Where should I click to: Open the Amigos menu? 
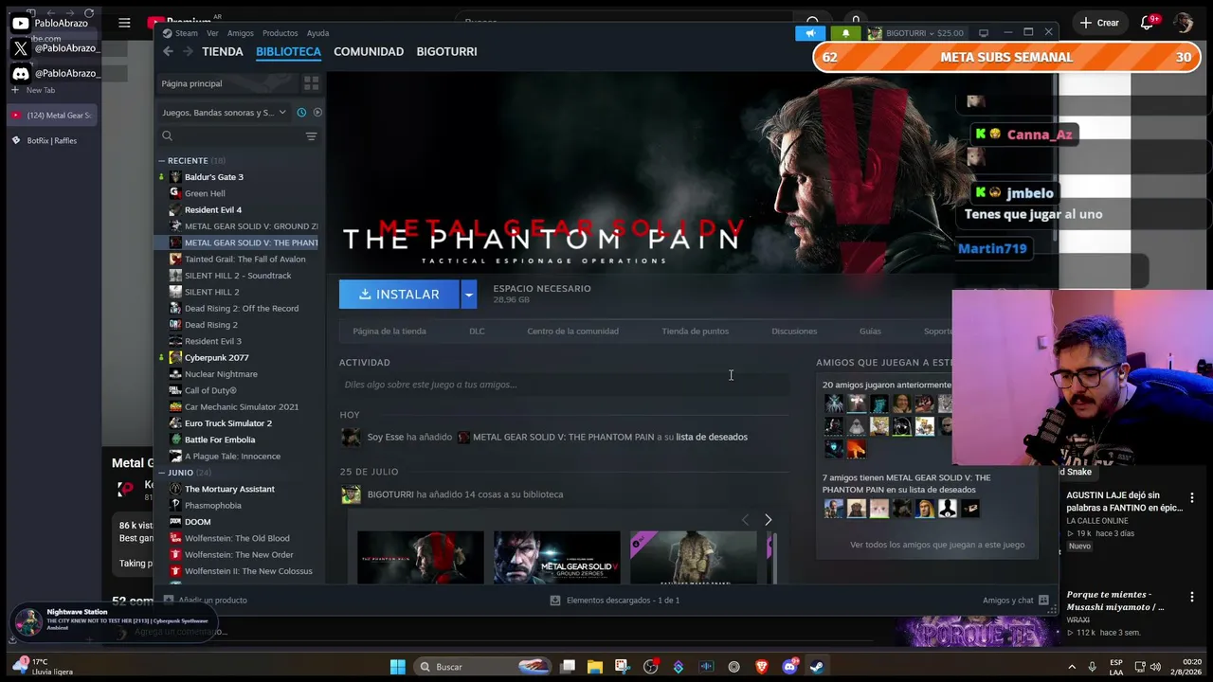[x=240, y=33]
